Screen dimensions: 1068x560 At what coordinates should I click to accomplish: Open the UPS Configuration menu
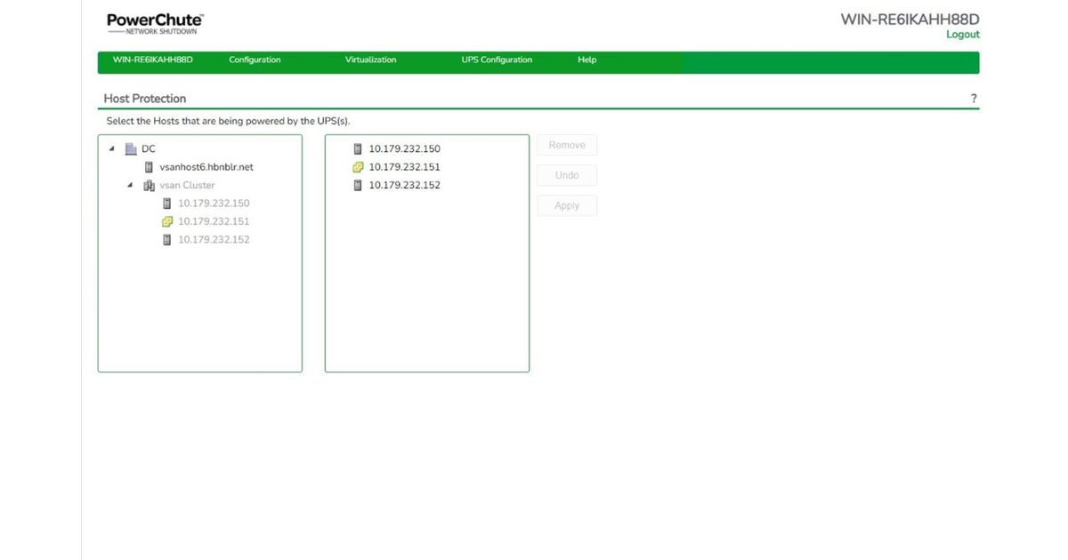coord(497,60)
